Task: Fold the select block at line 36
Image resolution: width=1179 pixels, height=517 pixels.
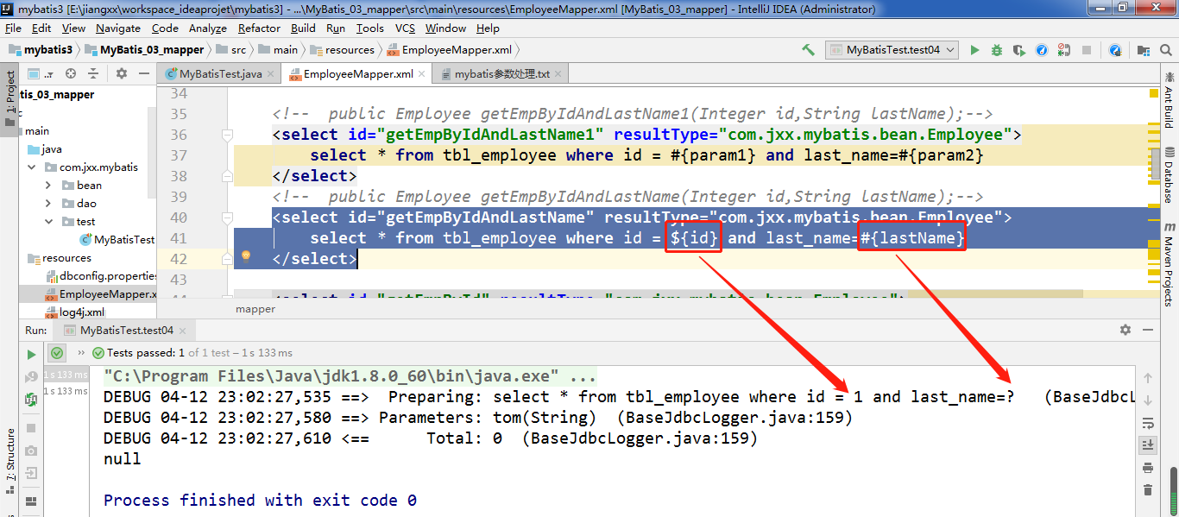Action: tap(228, 135)
